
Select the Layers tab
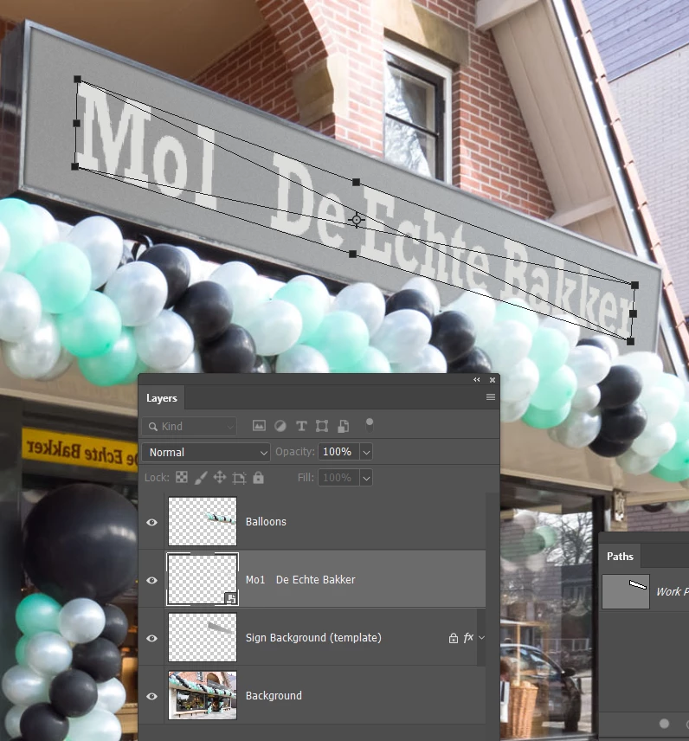(x=162, y=398)
